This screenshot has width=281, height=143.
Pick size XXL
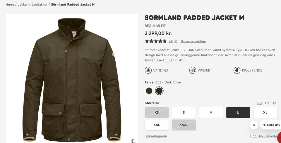pos(157,125)
